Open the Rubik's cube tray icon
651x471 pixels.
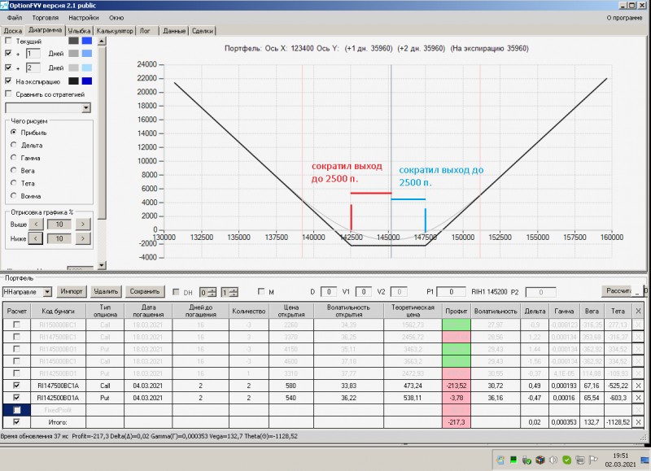pyautogui.click(x=540, y=460)
